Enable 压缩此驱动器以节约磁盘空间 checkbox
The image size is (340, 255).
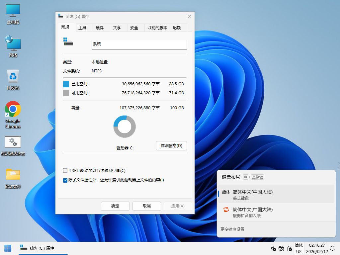65,171
